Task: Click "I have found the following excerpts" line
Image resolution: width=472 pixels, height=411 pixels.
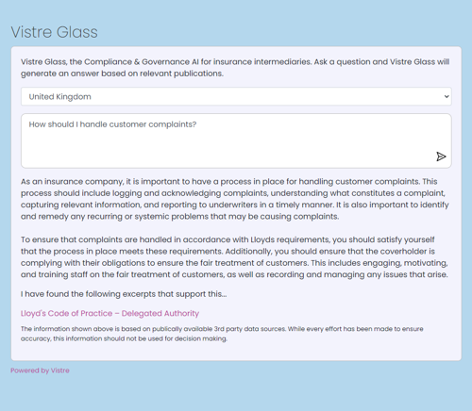Action: point(124,294)
